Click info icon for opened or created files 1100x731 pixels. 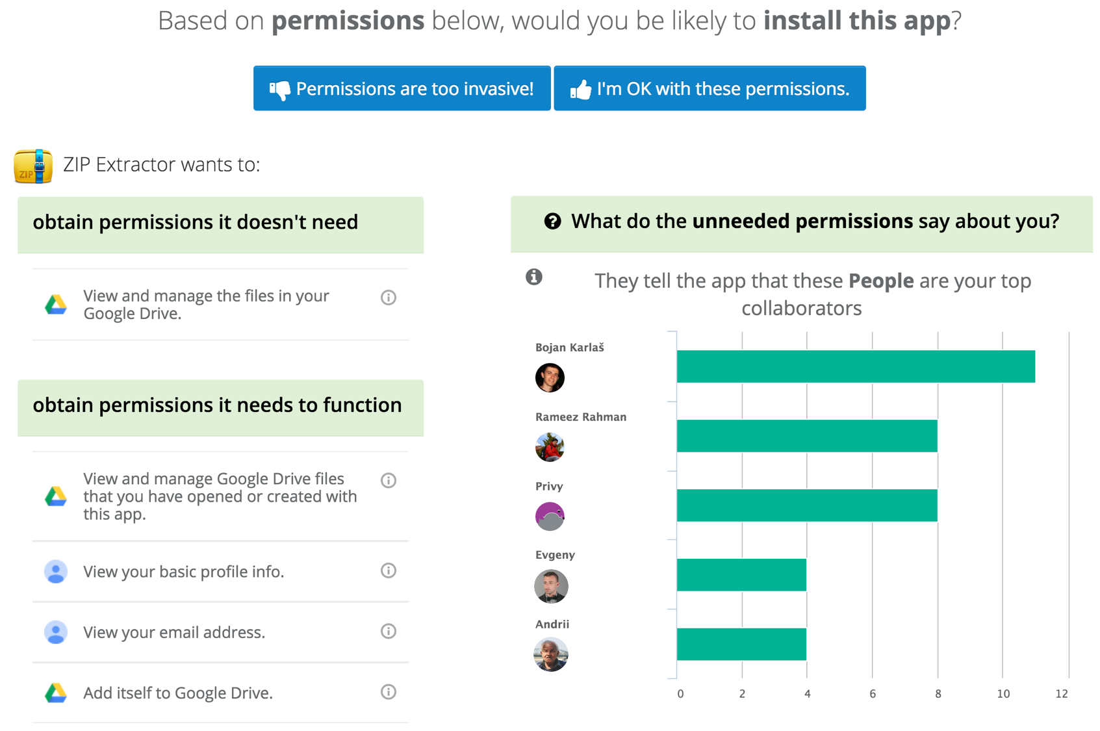click(389, 480)
